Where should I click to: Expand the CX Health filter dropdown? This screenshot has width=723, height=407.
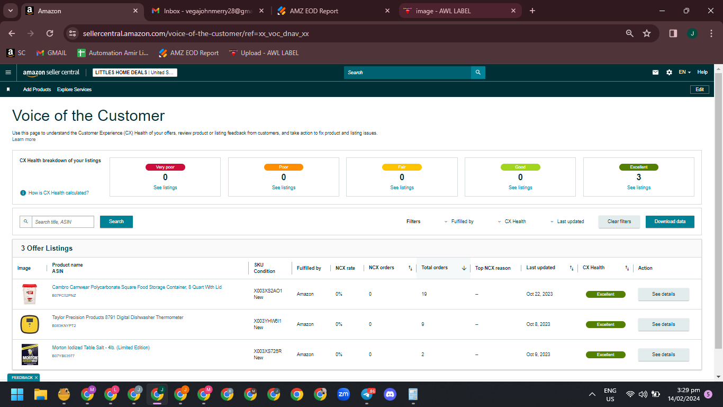pos(512,222)
